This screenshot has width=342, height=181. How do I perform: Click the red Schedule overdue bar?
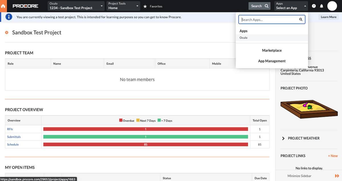tap(145, 144)
